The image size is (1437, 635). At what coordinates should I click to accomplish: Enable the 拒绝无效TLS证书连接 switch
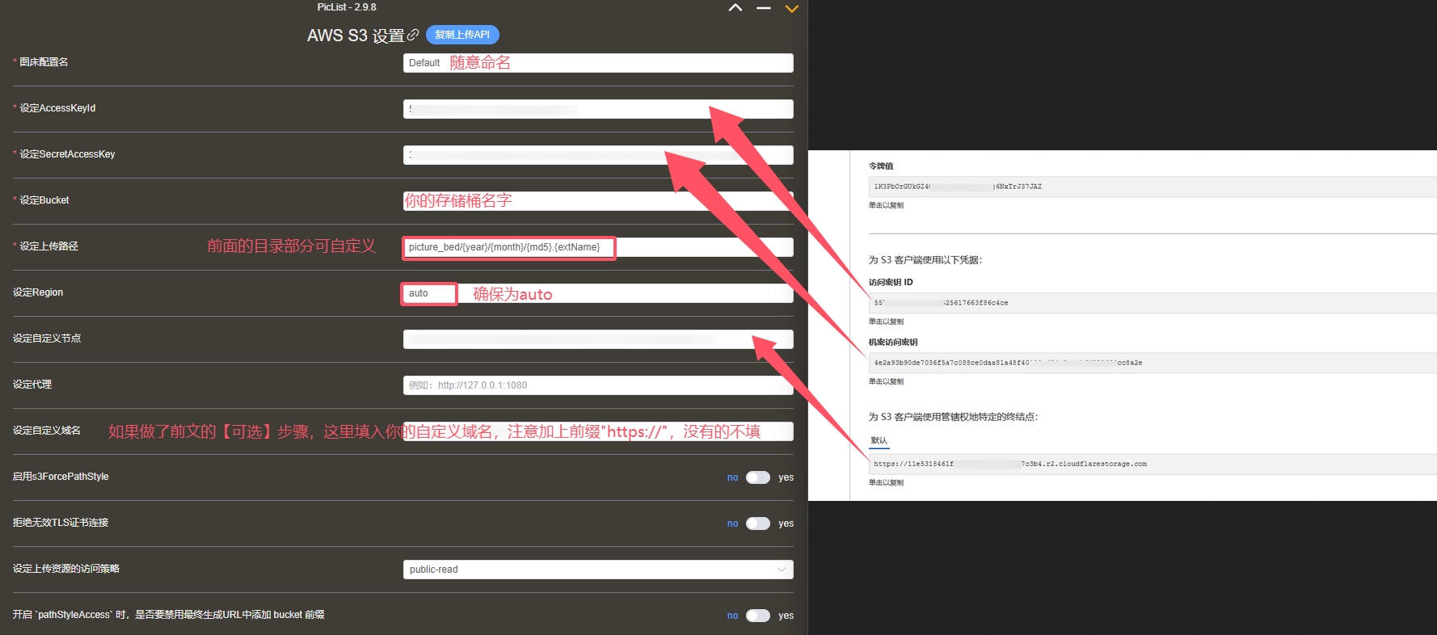click(x=757, y=524)
